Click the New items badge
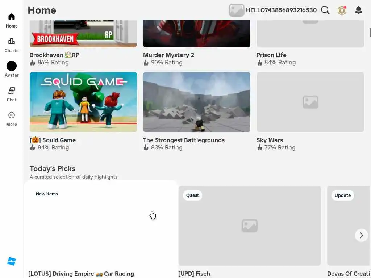This screenshot has height=278, width=371. 47,194
